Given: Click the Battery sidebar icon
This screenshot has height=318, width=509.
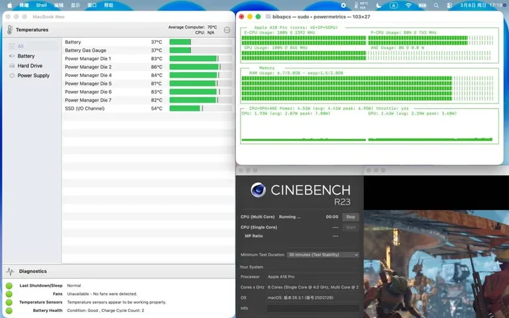Looking at the screenshot, I should (x=12, y=56).
